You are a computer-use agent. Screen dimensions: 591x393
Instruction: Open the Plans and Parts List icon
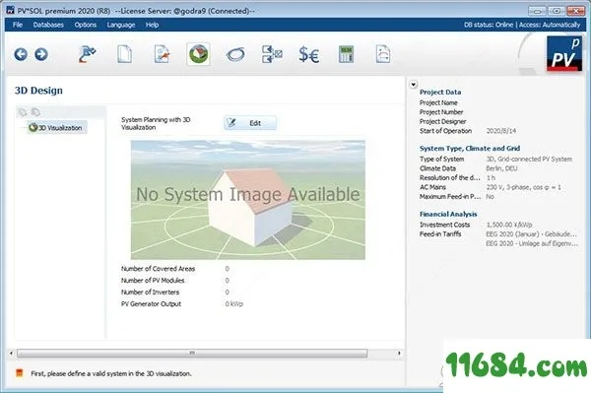click(272, 54)
